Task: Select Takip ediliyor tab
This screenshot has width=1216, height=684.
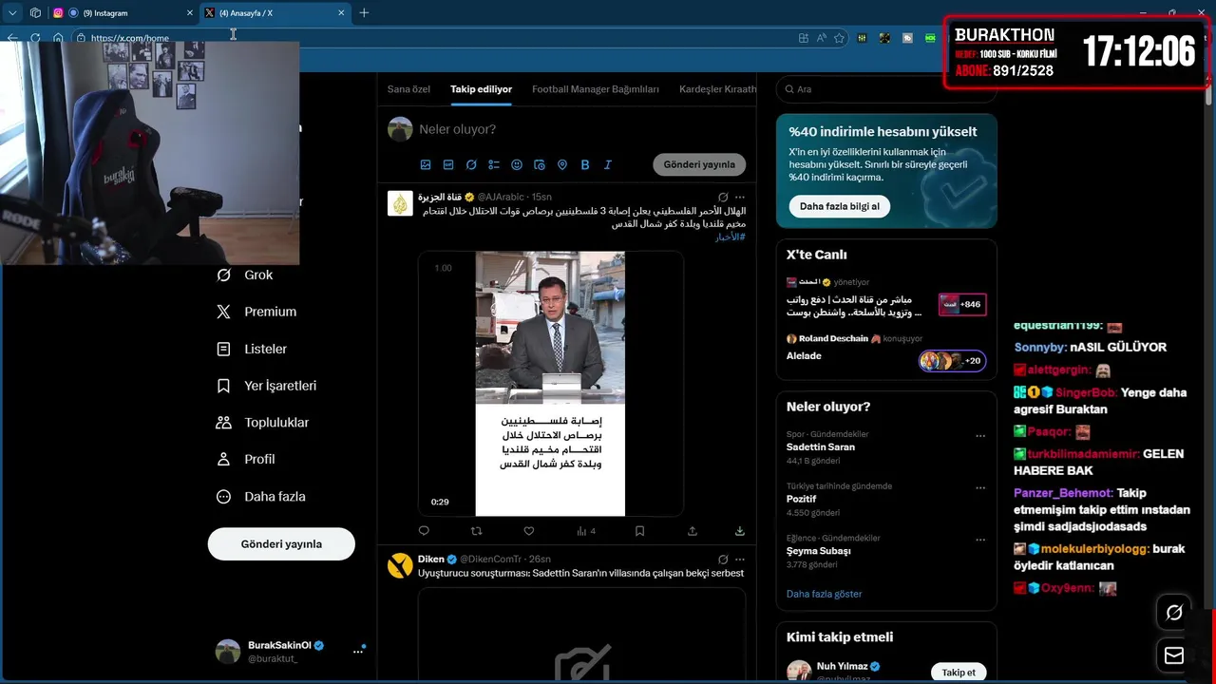Action: [481, 89]
